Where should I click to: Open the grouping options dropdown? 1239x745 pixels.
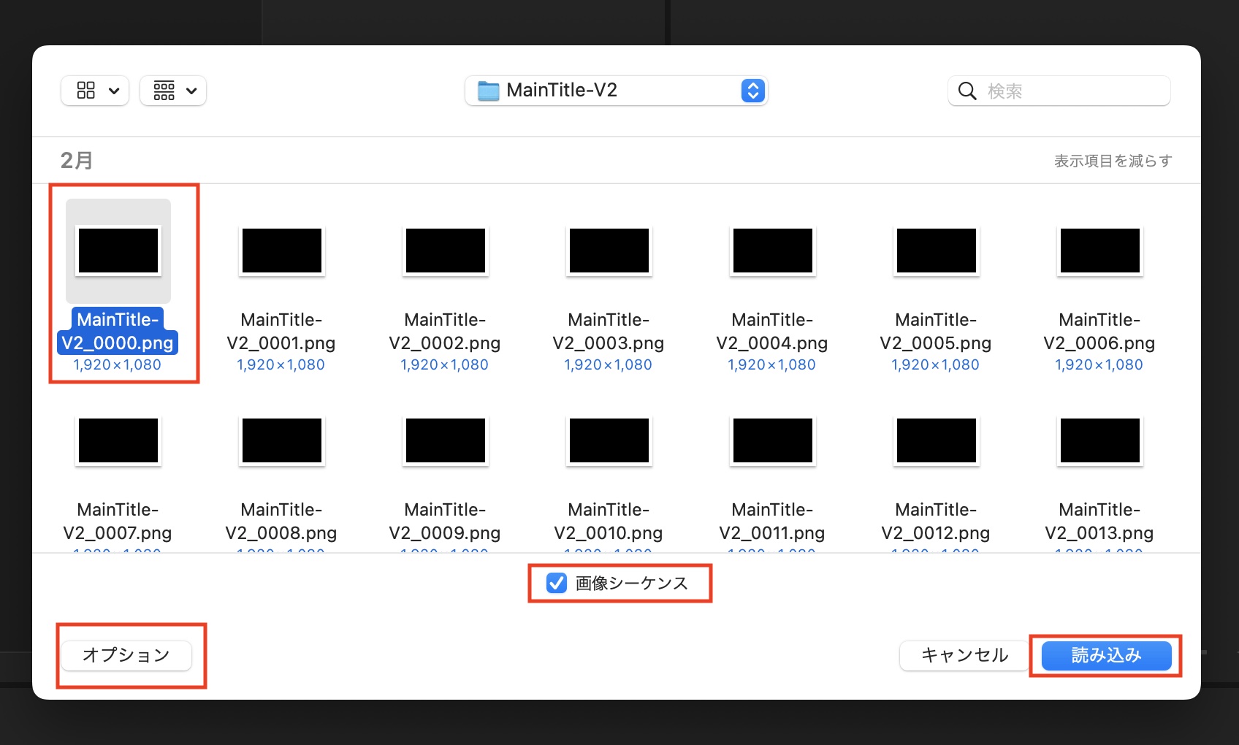[173, 91]
